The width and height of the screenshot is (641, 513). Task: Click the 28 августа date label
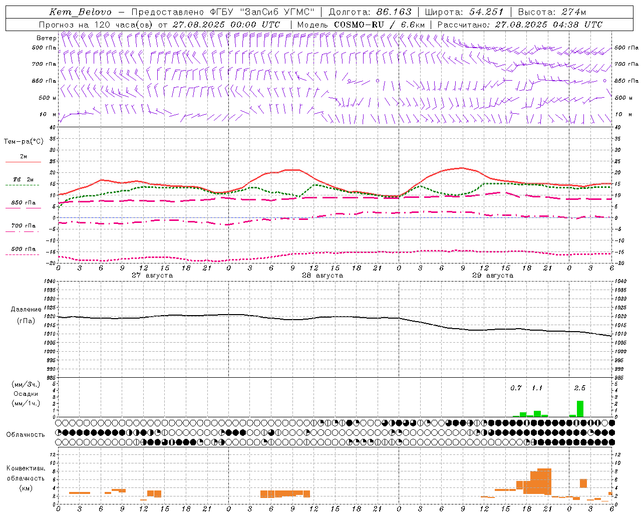323,276
